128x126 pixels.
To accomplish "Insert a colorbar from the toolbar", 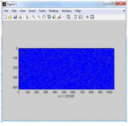I will [x=75, y=17].
